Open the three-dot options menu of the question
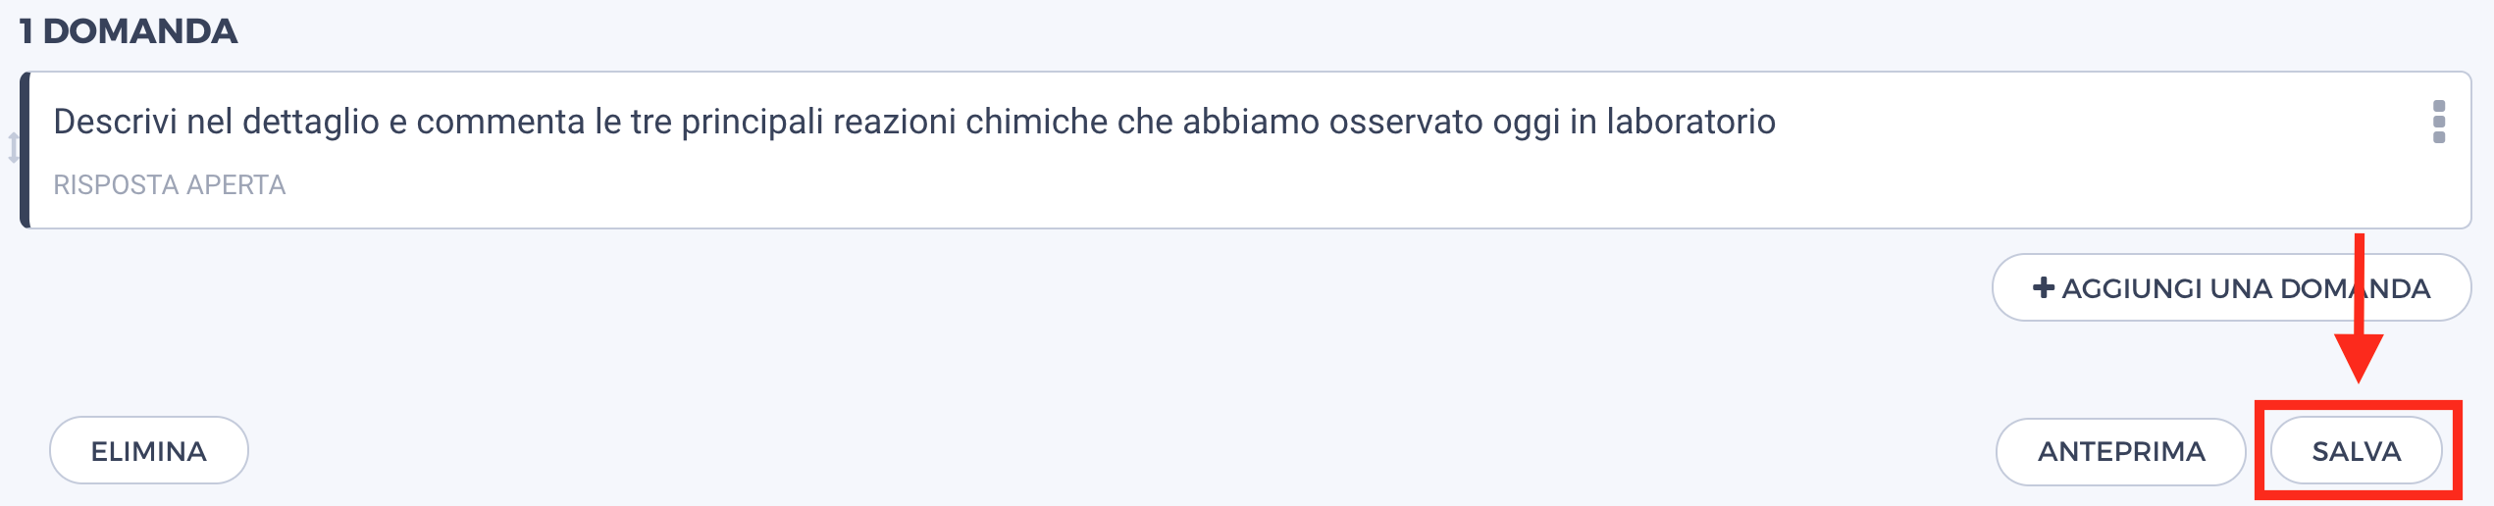The width and height of the screenshot is (2494, 506). point(2439,122)
